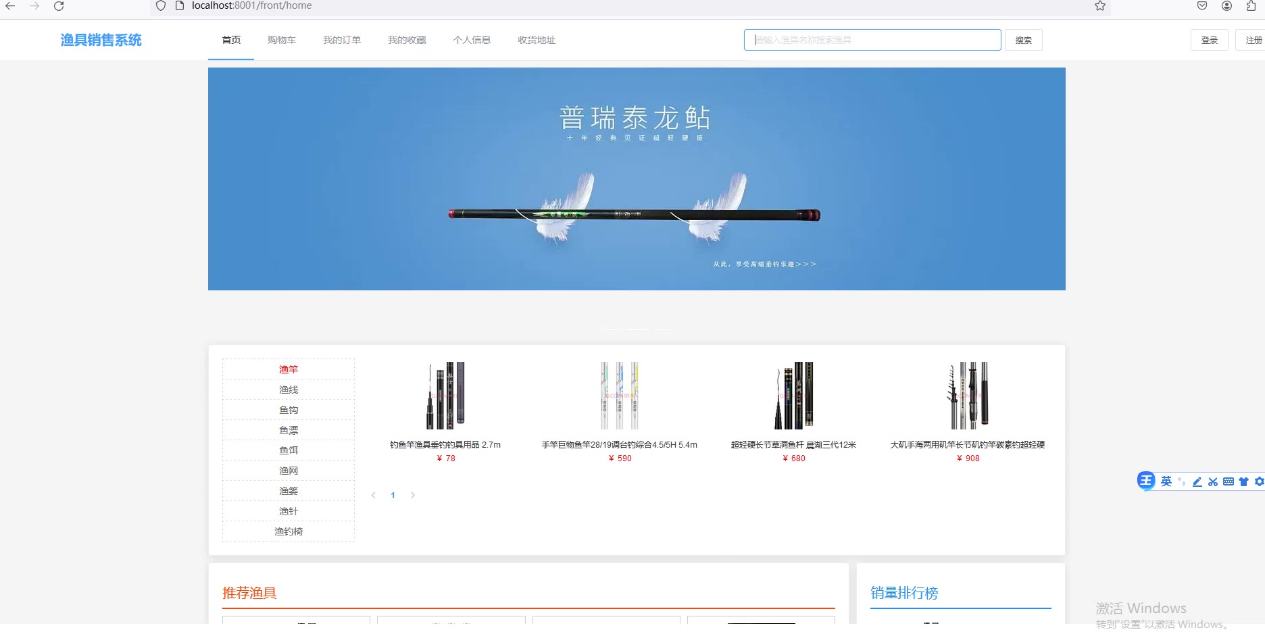
Task: Select the 鱼钩 category
Action: [x=289, y=410]
